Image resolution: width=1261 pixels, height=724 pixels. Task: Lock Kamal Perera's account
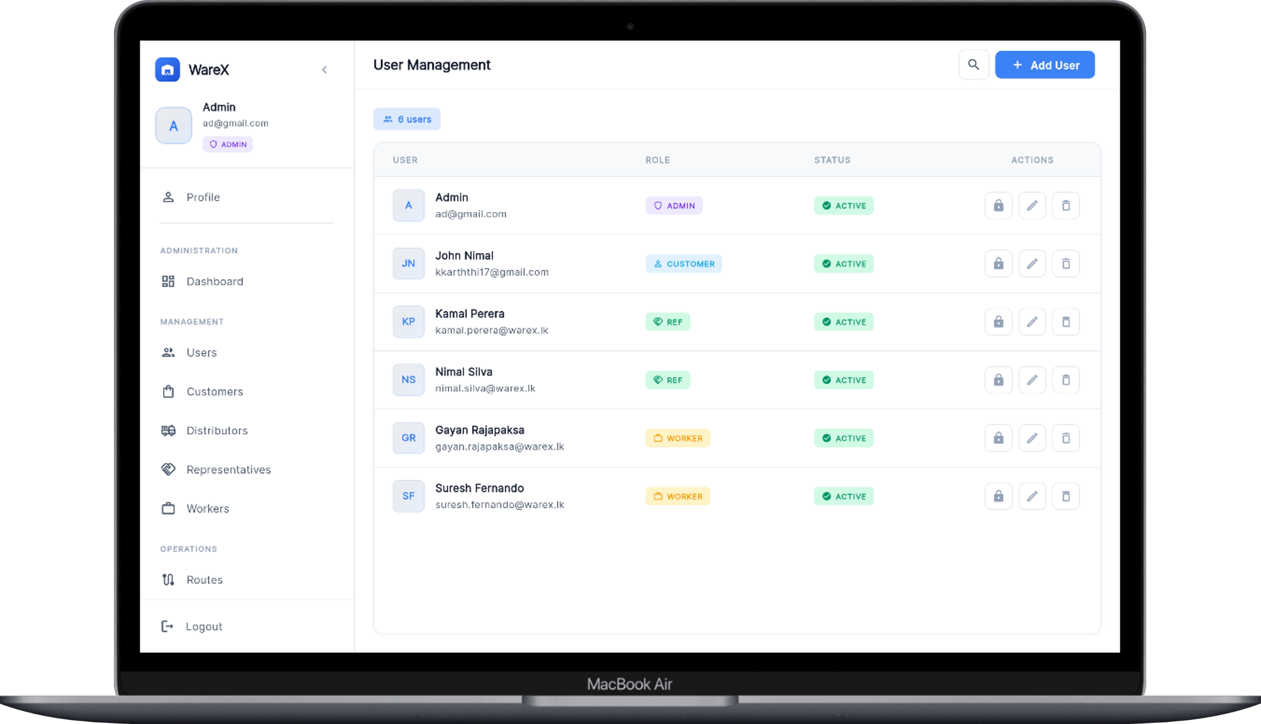tap(998, 322)
